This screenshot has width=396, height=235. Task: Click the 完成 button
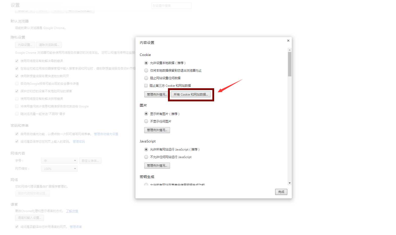click(281, 192)
